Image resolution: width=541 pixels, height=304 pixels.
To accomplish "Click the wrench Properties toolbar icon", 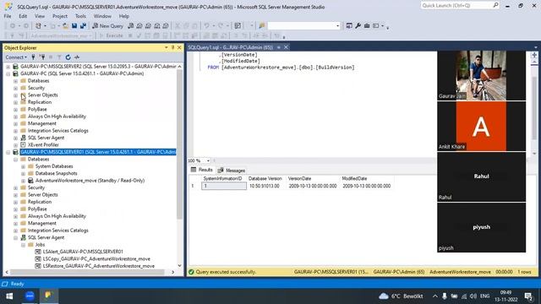I will [x=358, y=26].
